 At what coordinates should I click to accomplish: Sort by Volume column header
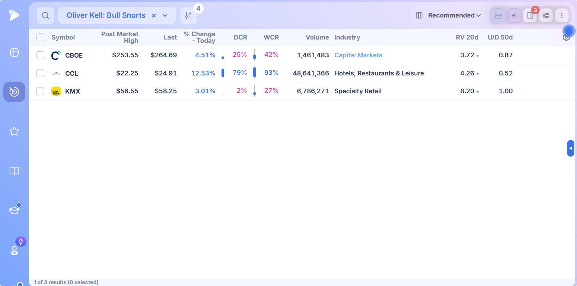tap(317, 37)
